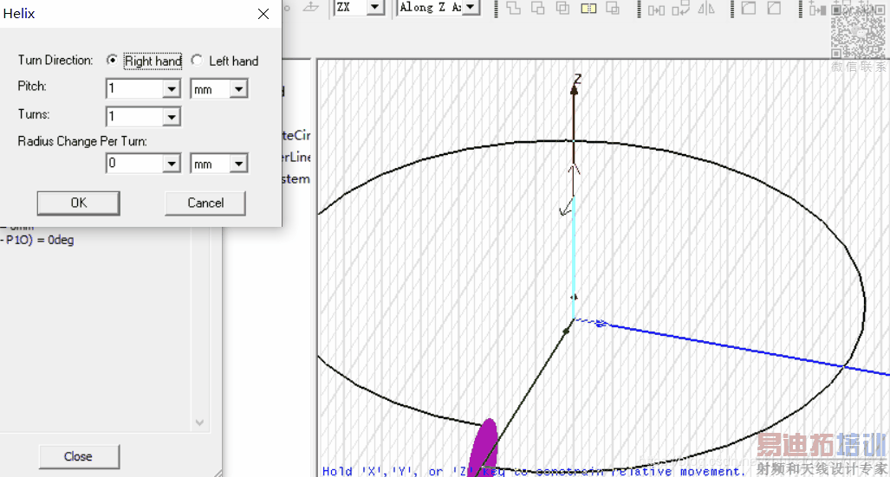The image size is (890, 477).
Task: Click the Radius Change Per Turn field
Action: 133,164
